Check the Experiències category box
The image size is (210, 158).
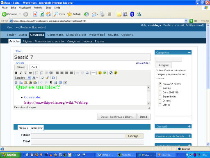pos(160,96)
